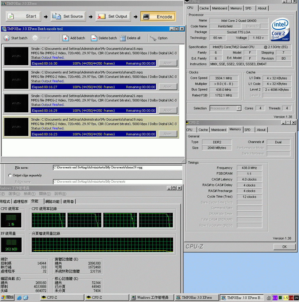Switch to TMPGEnc 3.0 XPress B... taskbar button
This screenshot has width=299, height=302.
tap(242, 298)
